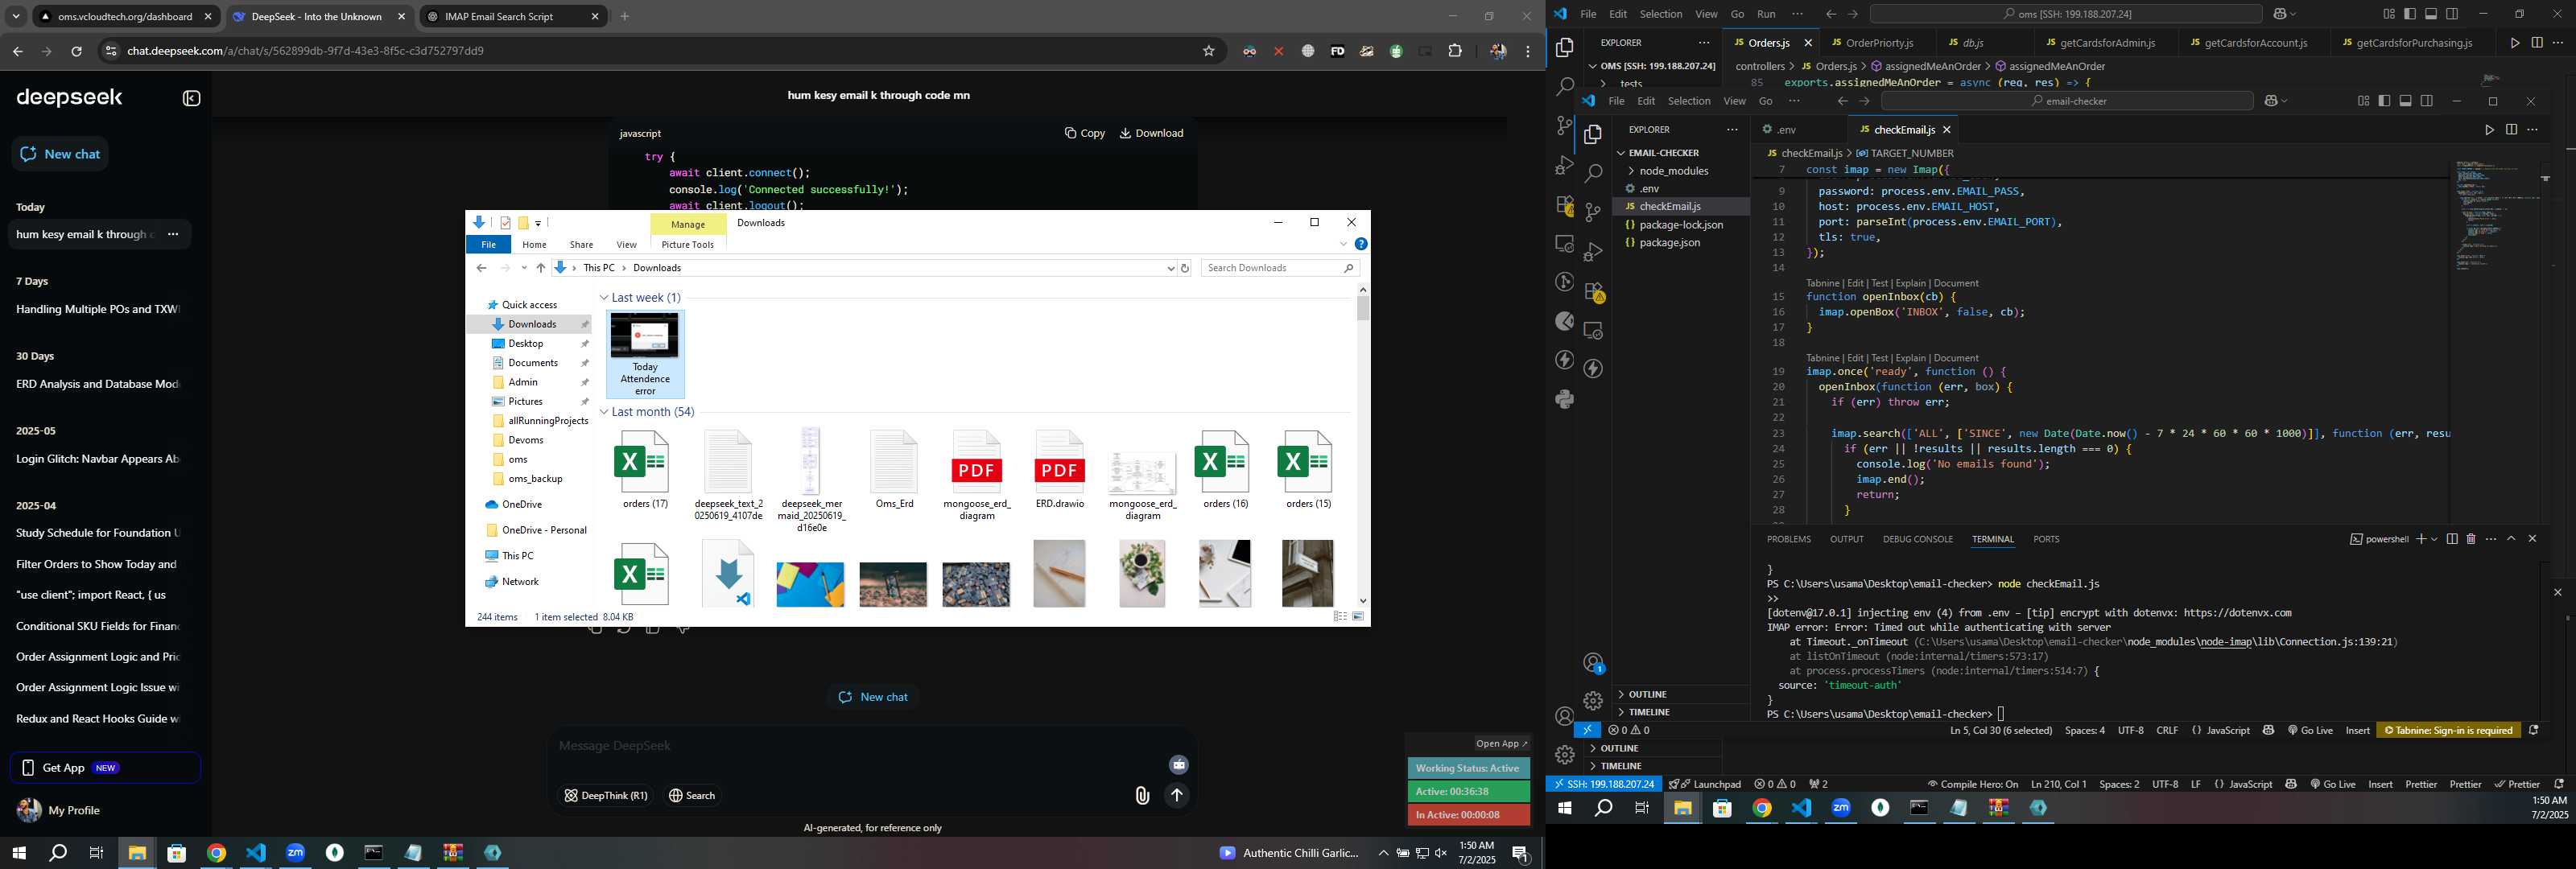Run checkEmail.js using the play icon
The image size is (2576, 869).
2489,130
